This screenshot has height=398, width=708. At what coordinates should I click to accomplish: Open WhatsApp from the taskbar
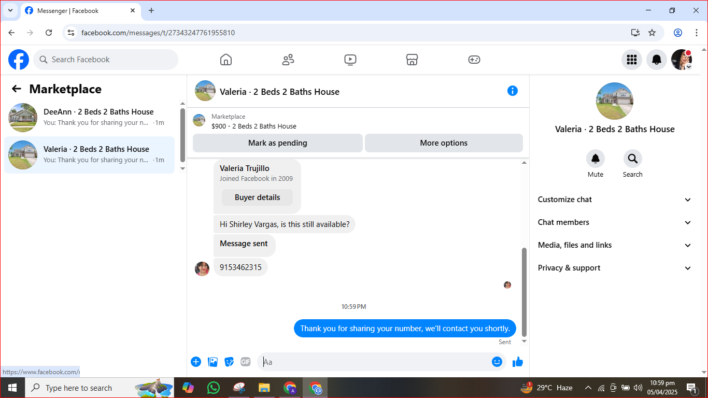coord(213,388)
